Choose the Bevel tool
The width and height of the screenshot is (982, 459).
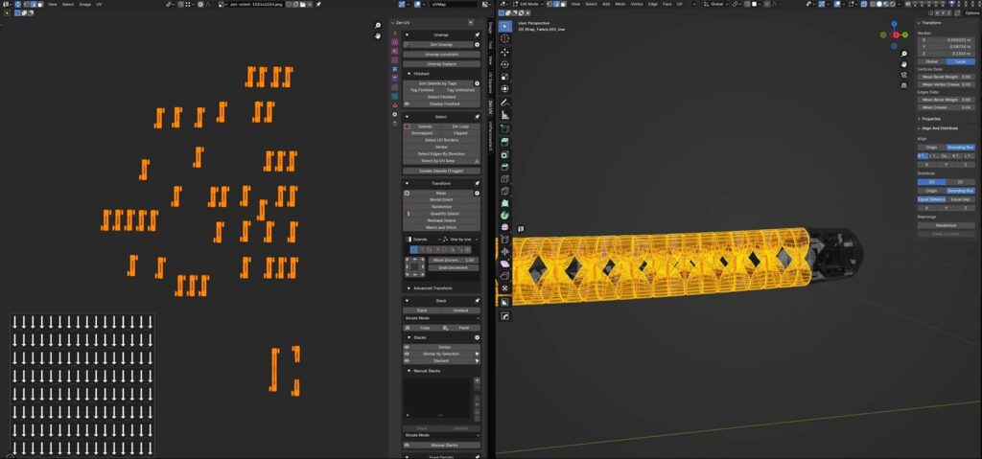[x=504, y=167]
